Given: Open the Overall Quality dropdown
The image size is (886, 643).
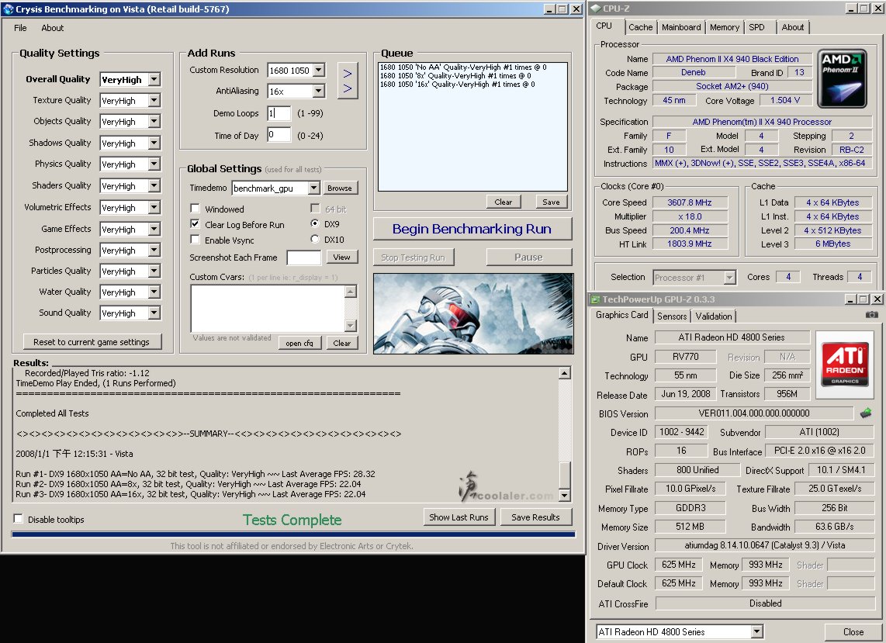Looking at the screenshot, I should tap(154, 80).
